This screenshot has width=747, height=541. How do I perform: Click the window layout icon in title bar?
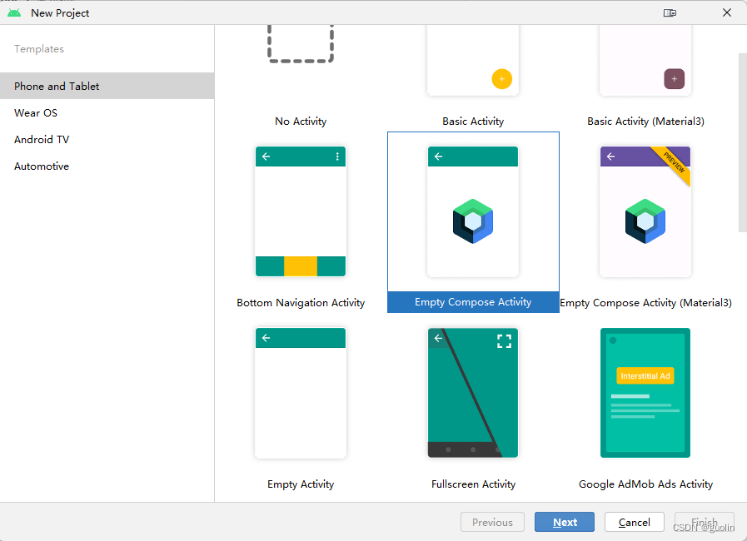tap(670, 12)
